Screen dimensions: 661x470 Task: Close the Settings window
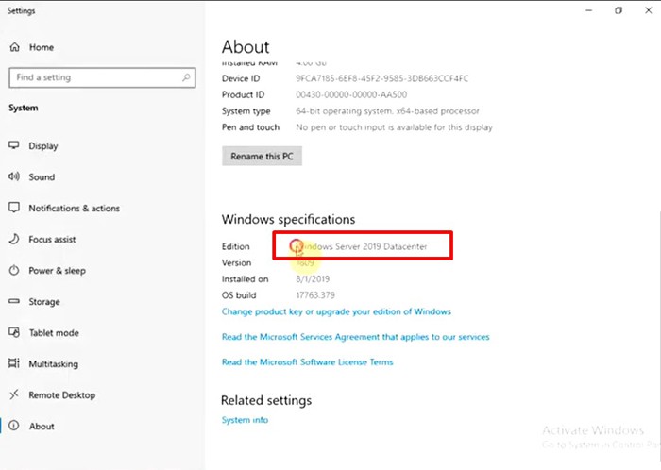649,10
